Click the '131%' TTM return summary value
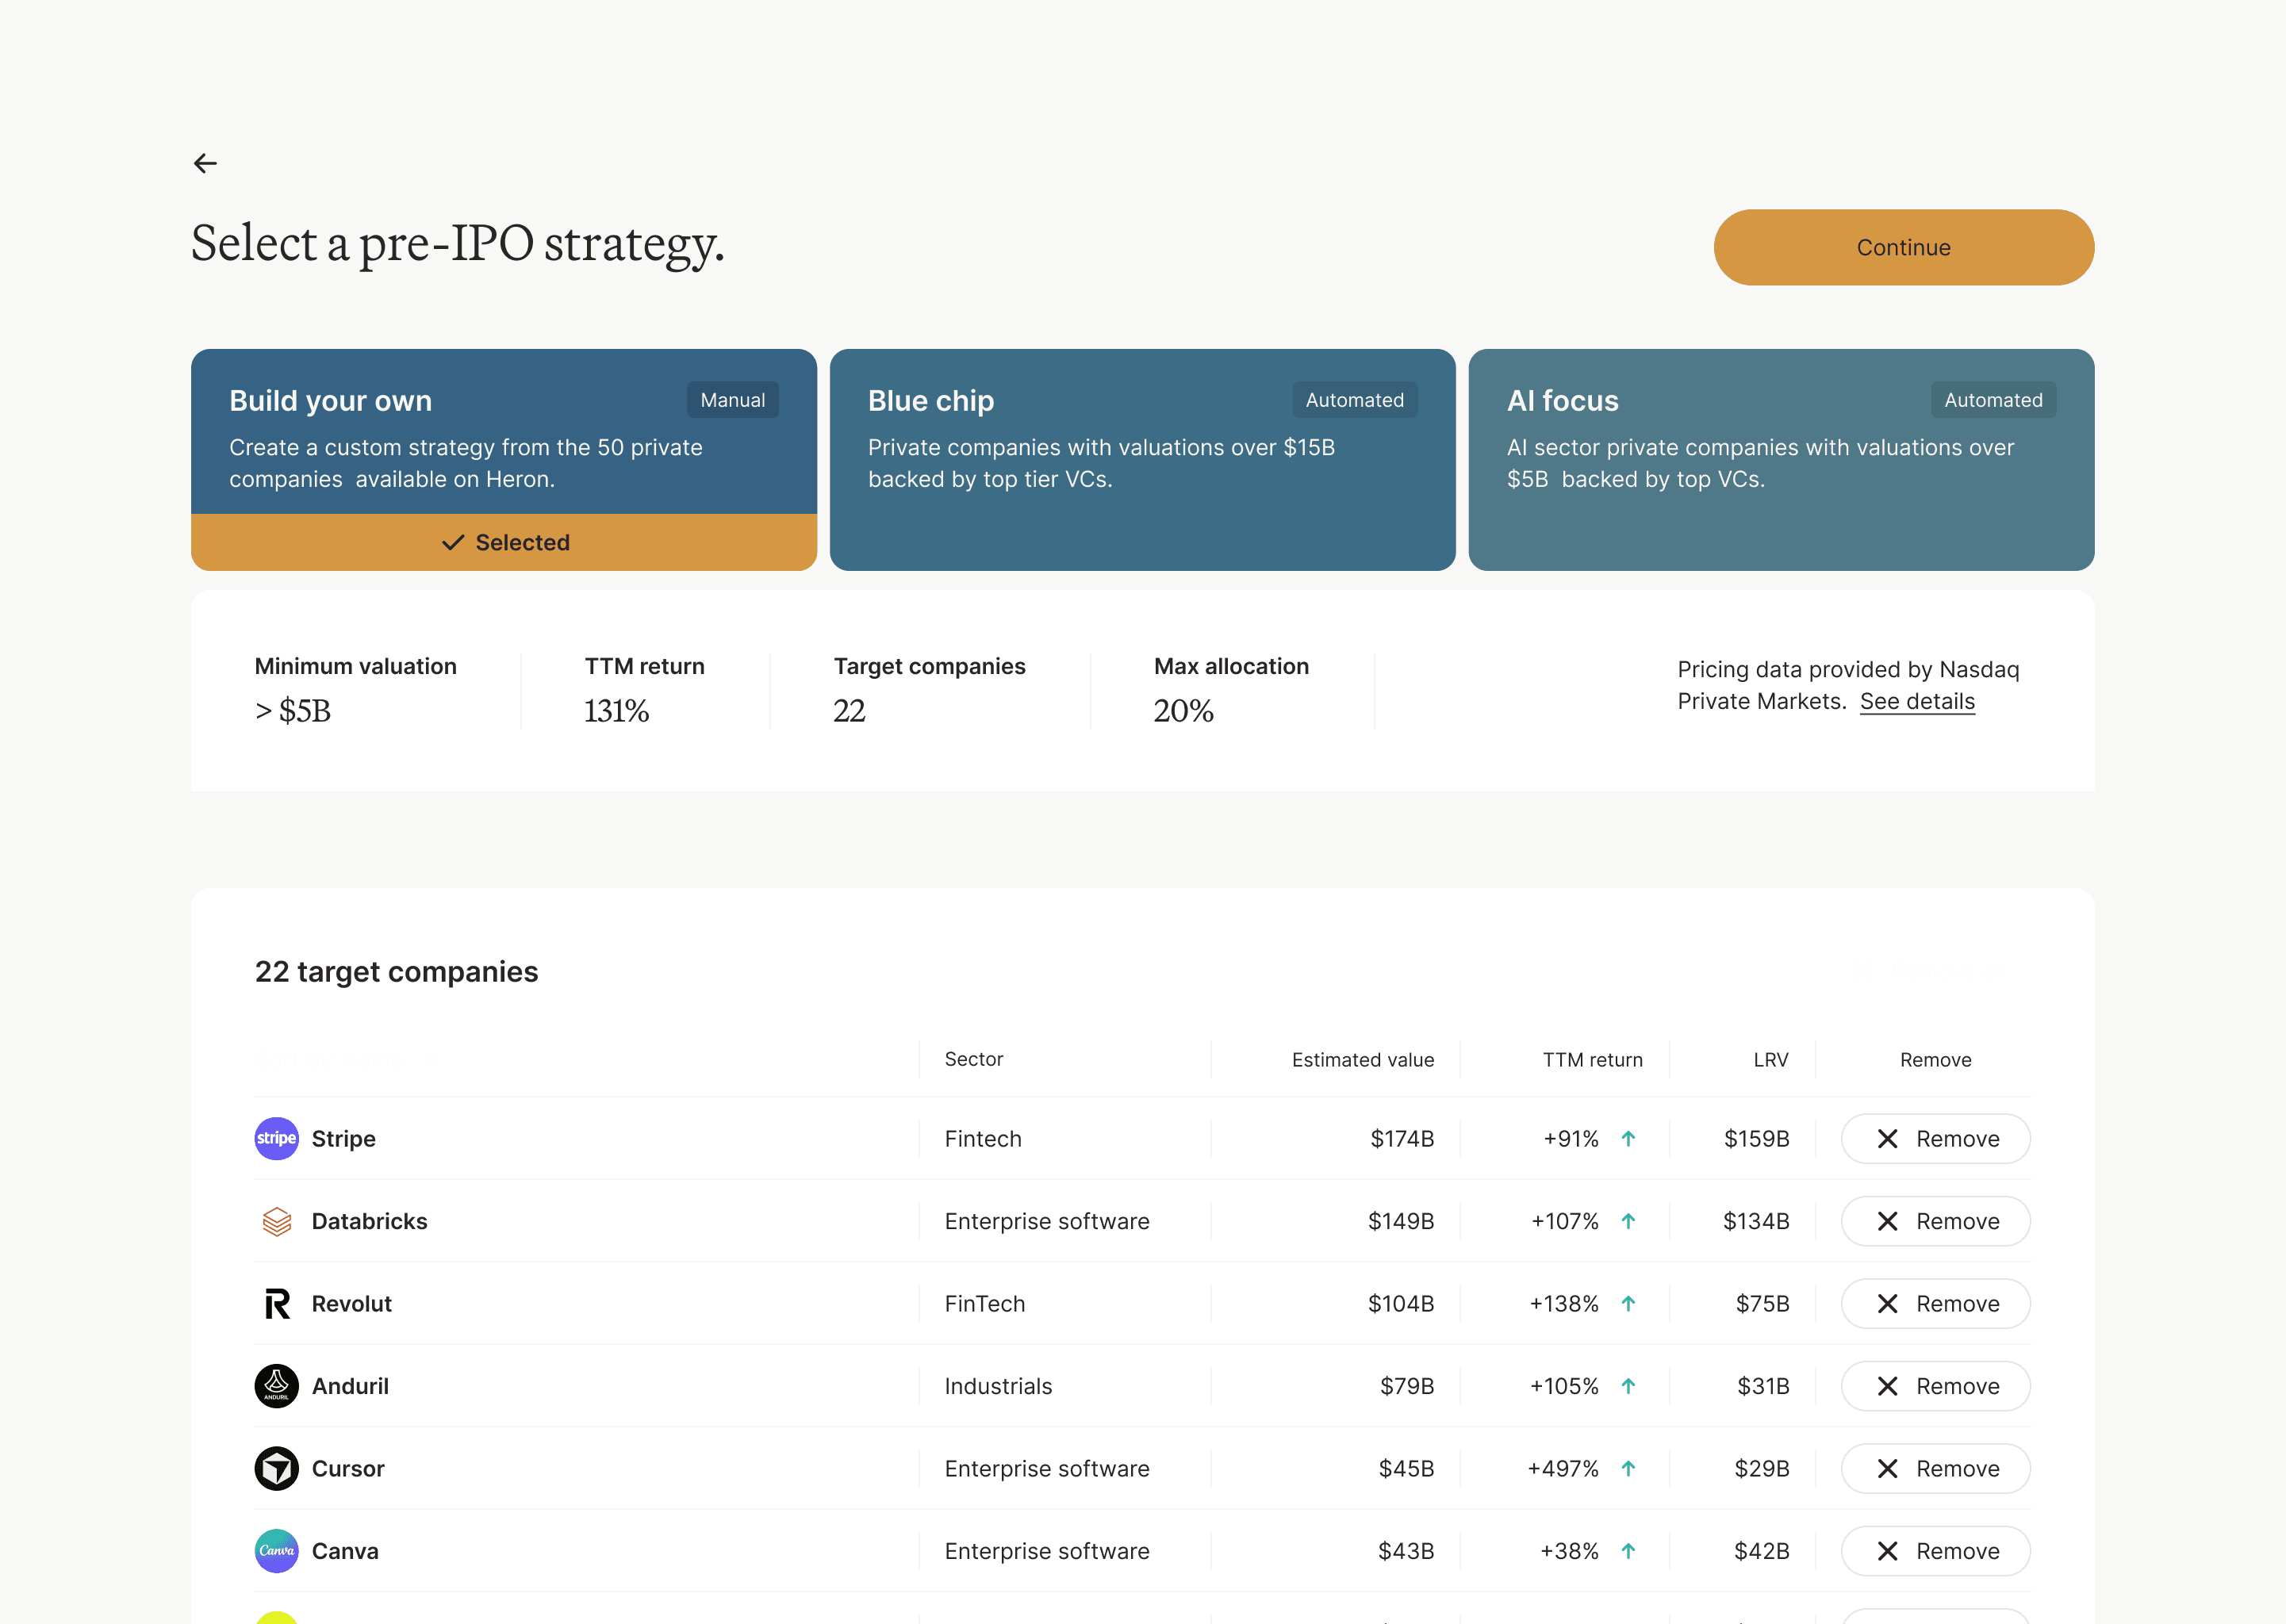2286x1624 pixels. [x=617, y=710]
